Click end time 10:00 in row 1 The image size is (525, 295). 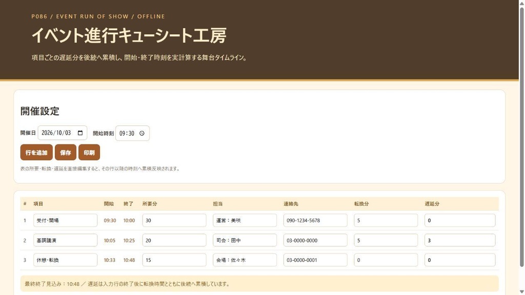129,220
